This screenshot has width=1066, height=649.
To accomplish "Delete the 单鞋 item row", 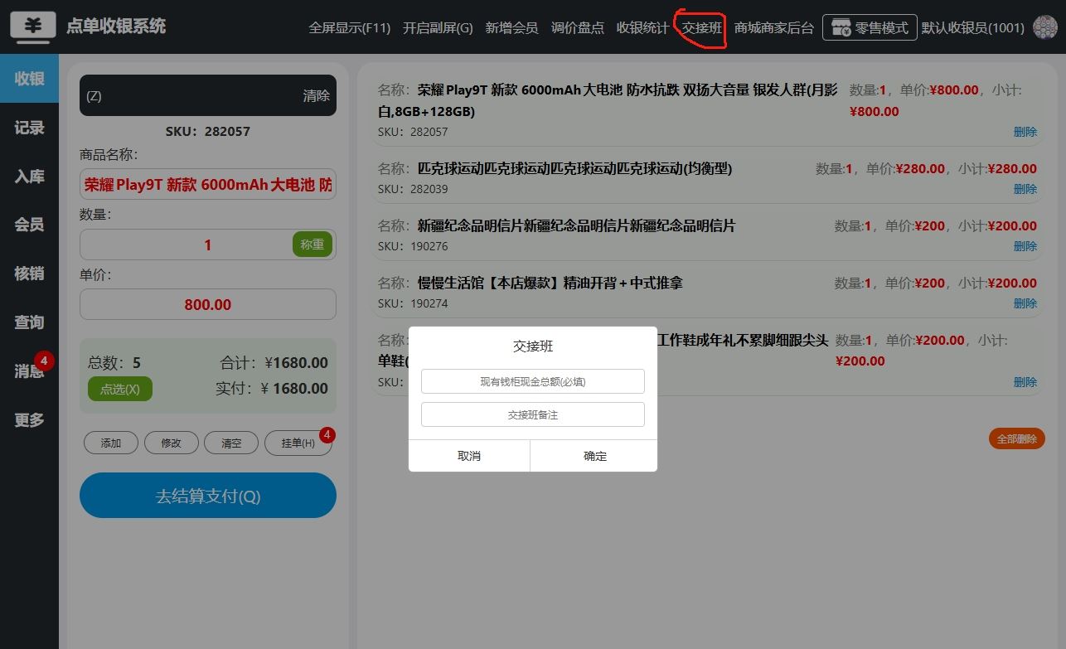I will click(1025, 382).
